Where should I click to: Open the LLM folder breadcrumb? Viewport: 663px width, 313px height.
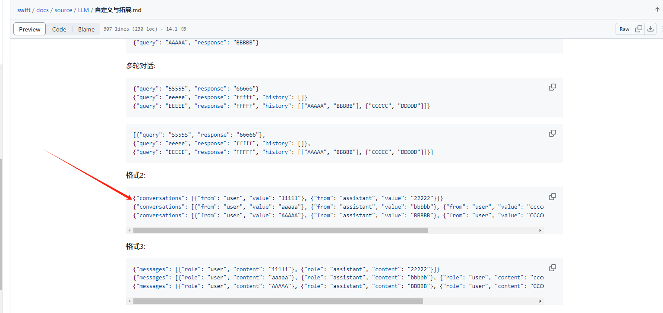click(x=83, y=10)
